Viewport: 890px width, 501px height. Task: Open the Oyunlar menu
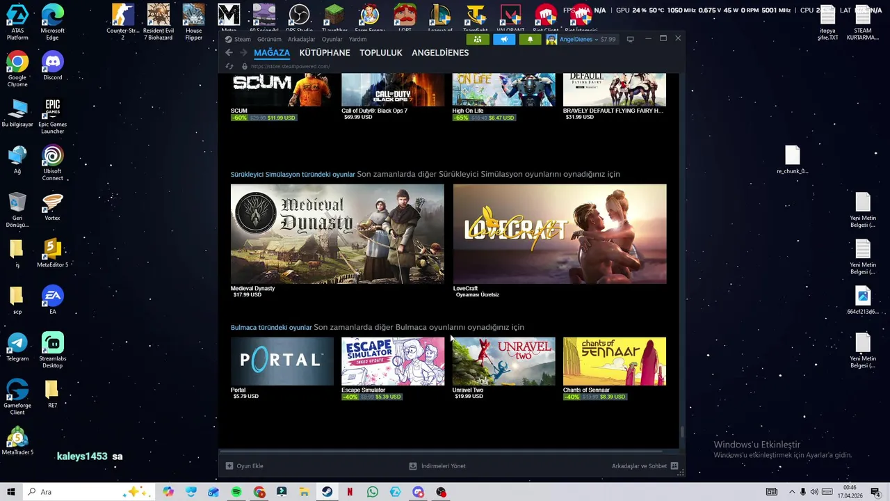[332, 39]
